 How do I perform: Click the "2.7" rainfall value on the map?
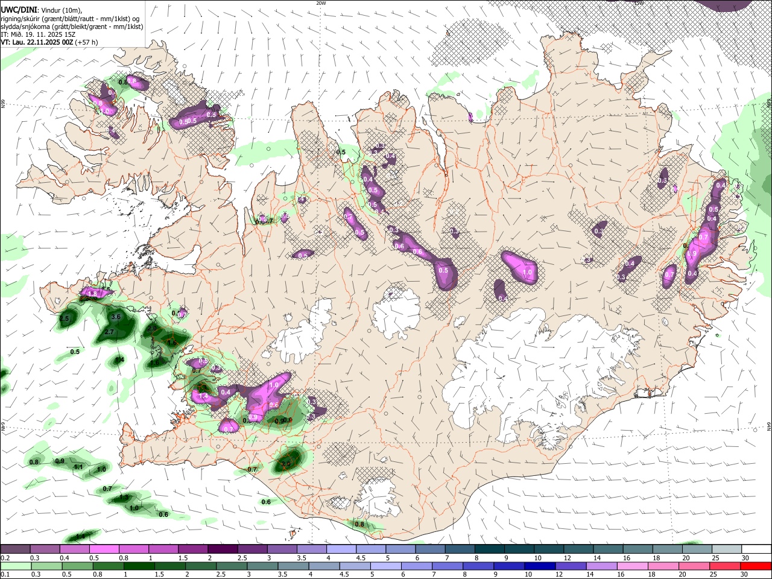pyautogui.click(x=109, y=332)
